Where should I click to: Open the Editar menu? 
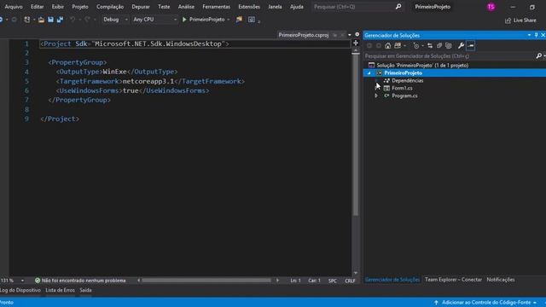click(x=38, y=7)
